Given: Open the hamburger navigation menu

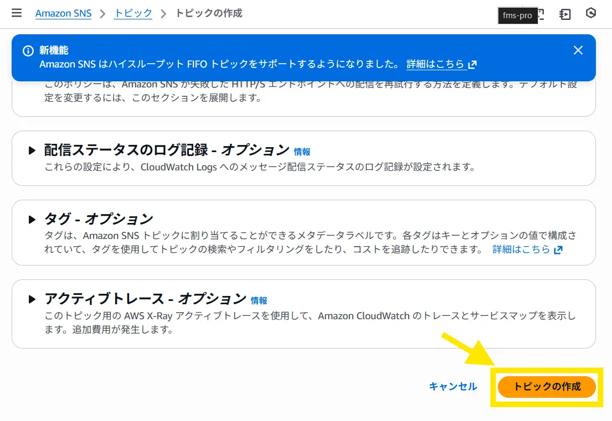Looking at the screenshot, I should point(17,13).
